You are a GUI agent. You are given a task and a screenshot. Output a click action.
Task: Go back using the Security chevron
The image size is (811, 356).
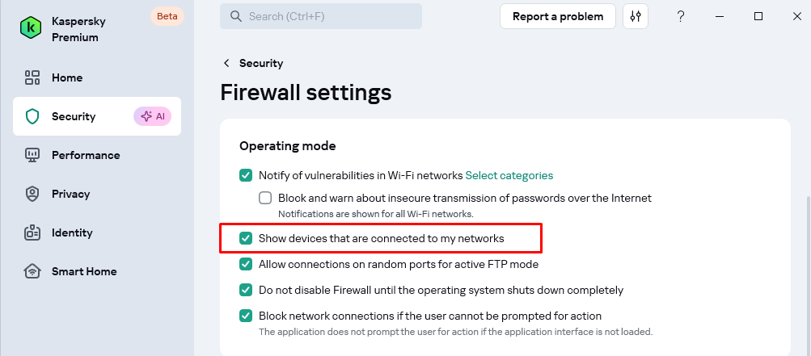click(x=226, y=63)
